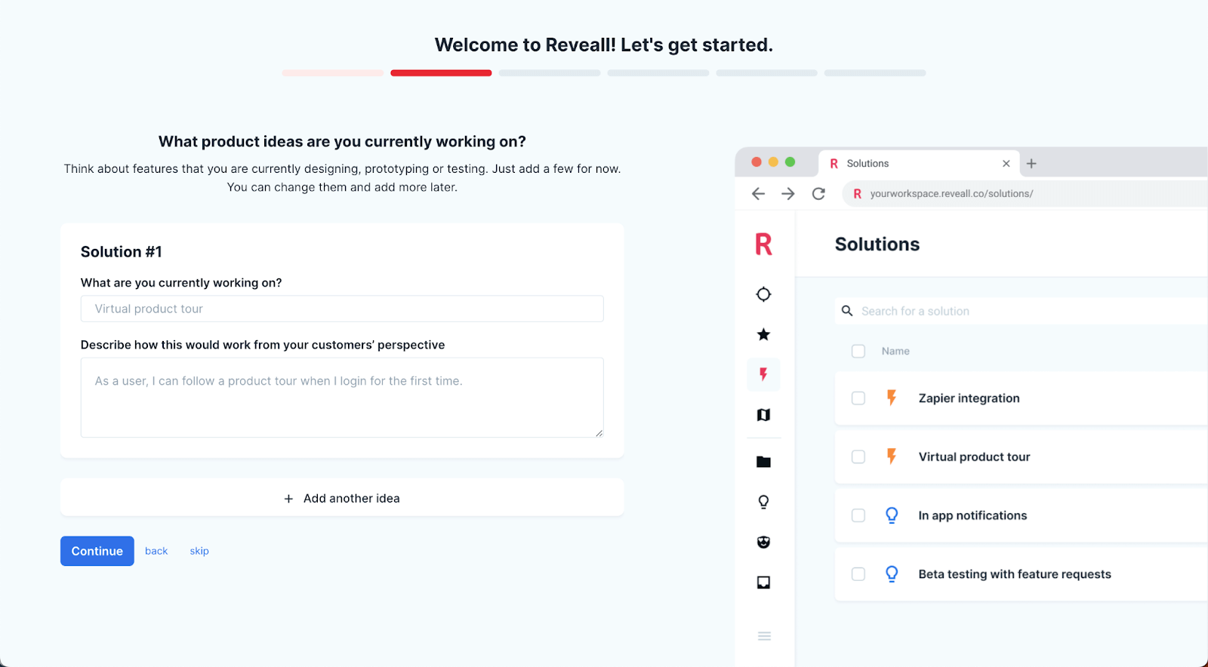Open a new browser tab with plus
This screenshot has width=1208, height=667.
1031,164
